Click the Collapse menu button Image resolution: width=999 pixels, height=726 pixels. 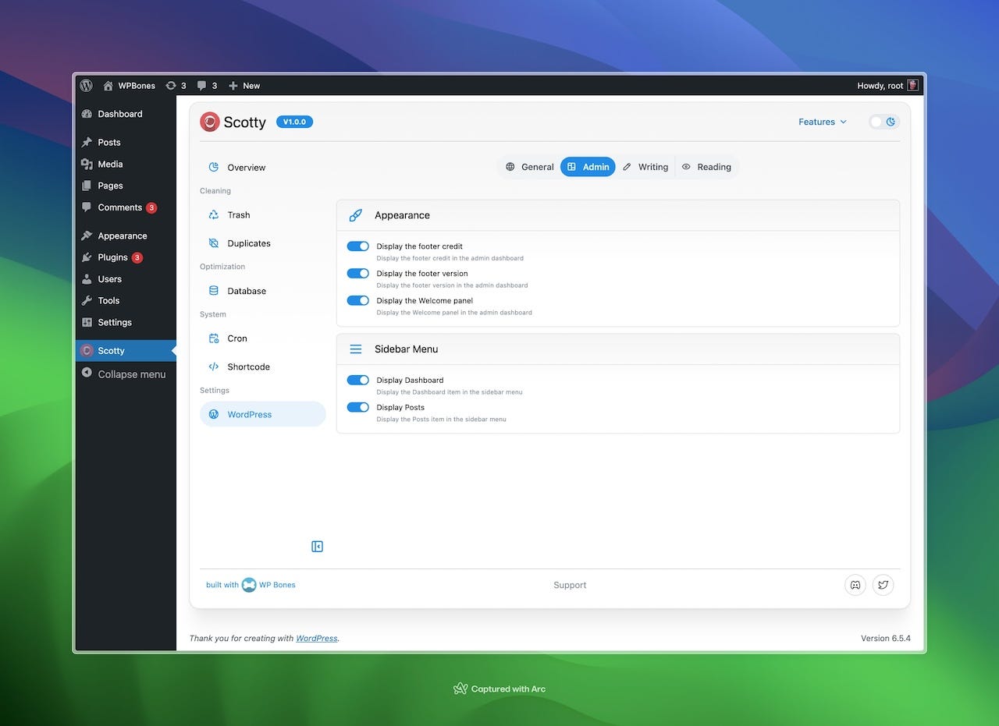[x=126, y=374]
